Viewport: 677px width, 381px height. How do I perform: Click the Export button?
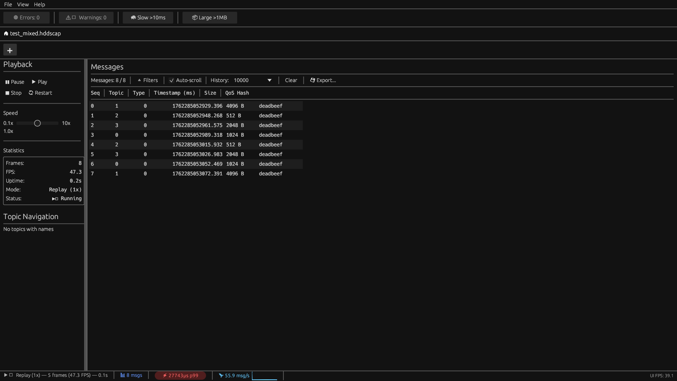coord(323,80)
